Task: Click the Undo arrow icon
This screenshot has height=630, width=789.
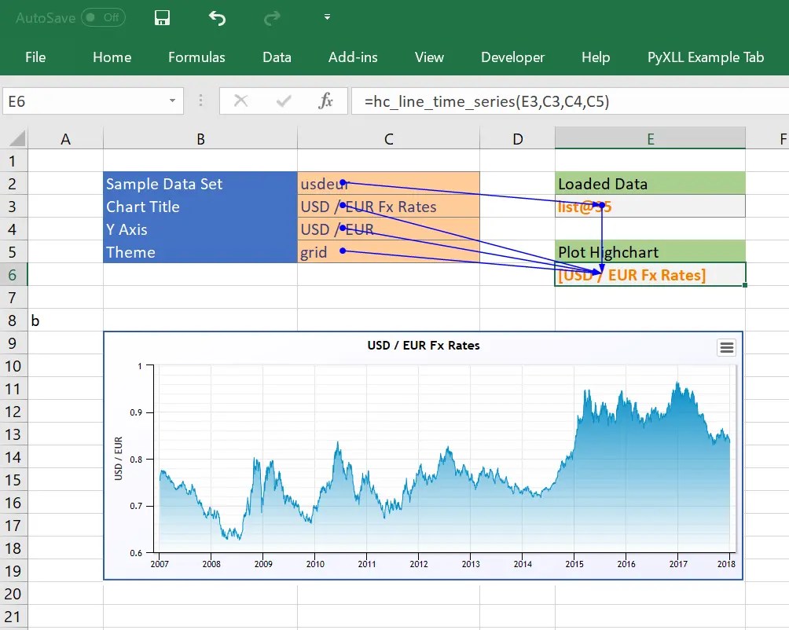Action: click(218, 18)
